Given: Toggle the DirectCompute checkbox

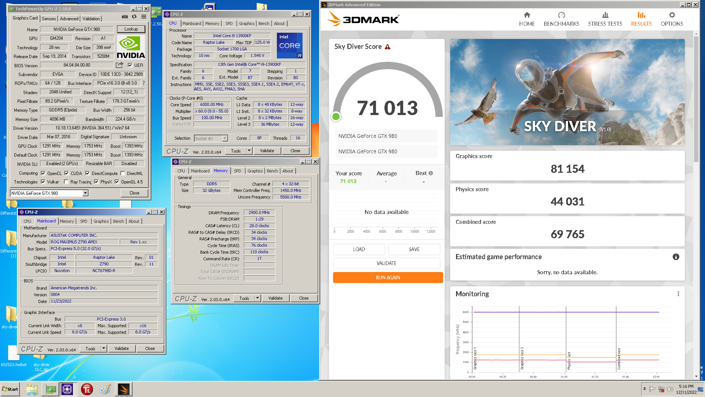Looking at the screenshot, I should 87,173.
